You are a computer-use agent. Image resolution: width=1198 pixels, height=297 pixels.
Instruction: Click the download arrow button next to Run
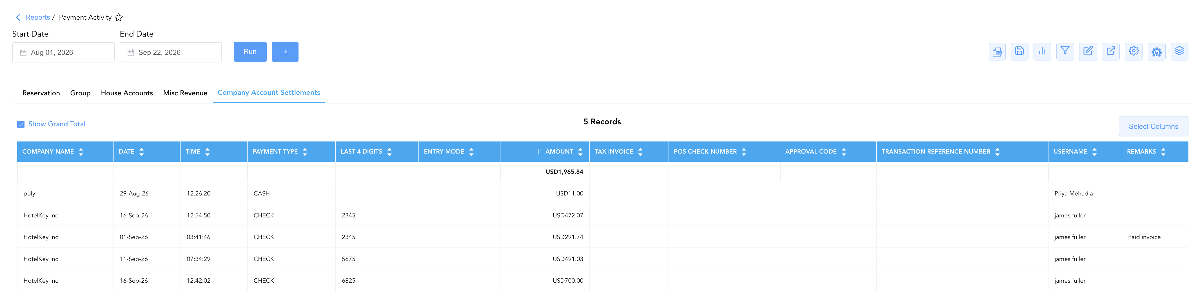[285, 51]
